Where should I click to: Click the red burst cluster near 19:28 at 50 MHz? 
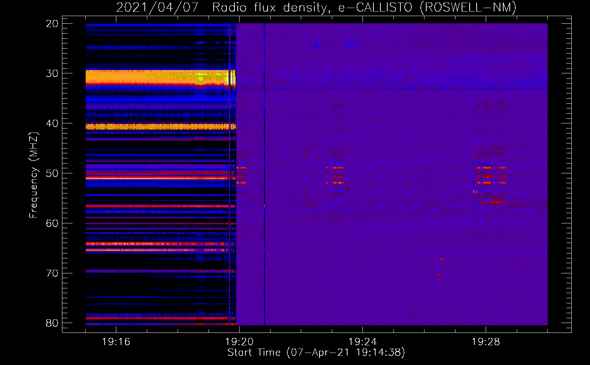491,175
